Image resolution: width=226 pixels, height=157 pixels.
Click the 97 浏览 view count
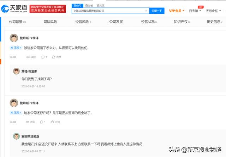click(x=31, y=122)
